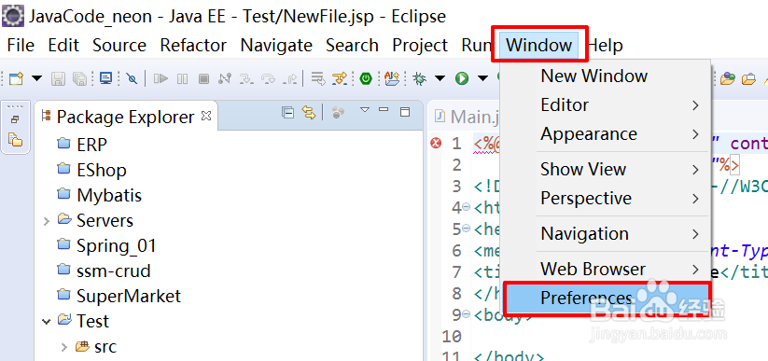Viewport: 768px width, 361px height.
Task: Click the Step Into icon
Action: [x=246, y=78]
